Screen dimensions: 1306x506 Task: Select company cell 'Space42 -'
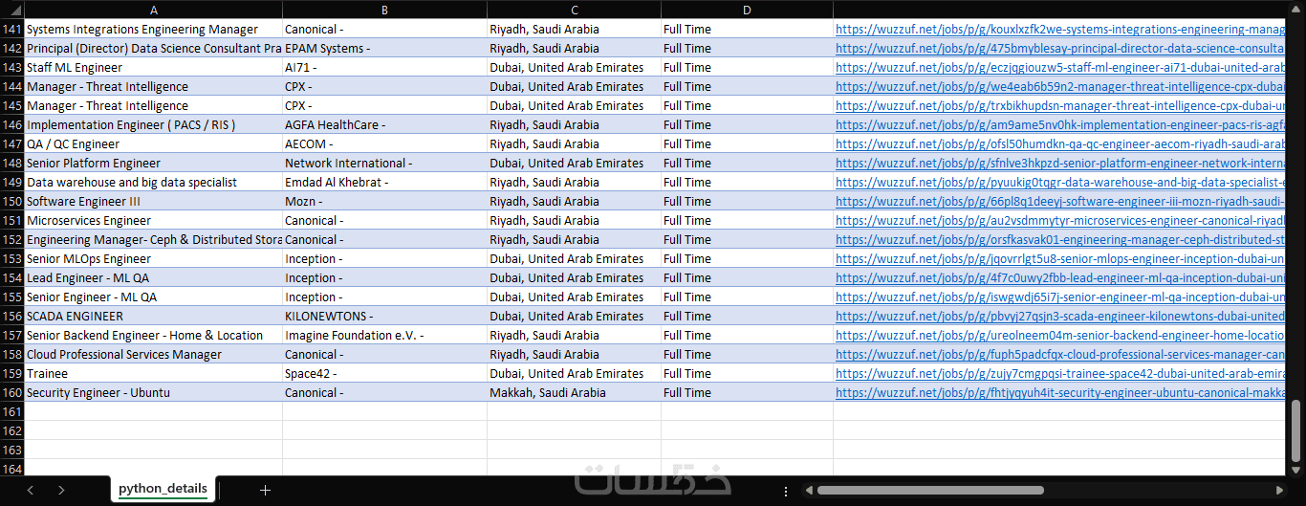(385, 373)
